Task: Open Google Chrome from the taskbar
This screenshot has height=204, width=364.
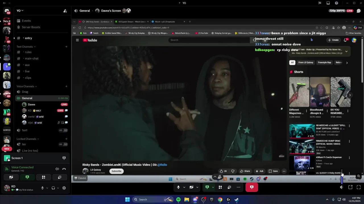Action: click(220, 199)
